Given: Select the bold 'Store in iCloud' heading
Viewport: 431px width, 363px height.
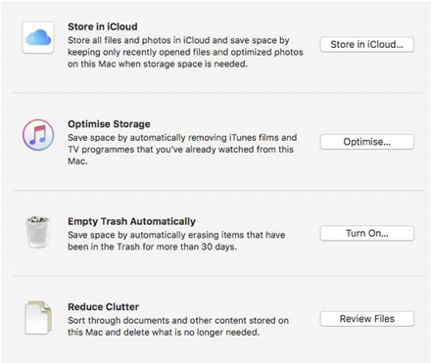Looking at the screenshot, I should (x=103, y=26).
